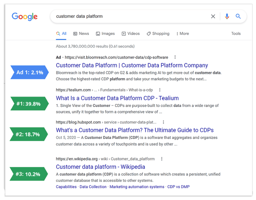Click the Videos tab play icon

pyautogui.click(x=123, y=34)
